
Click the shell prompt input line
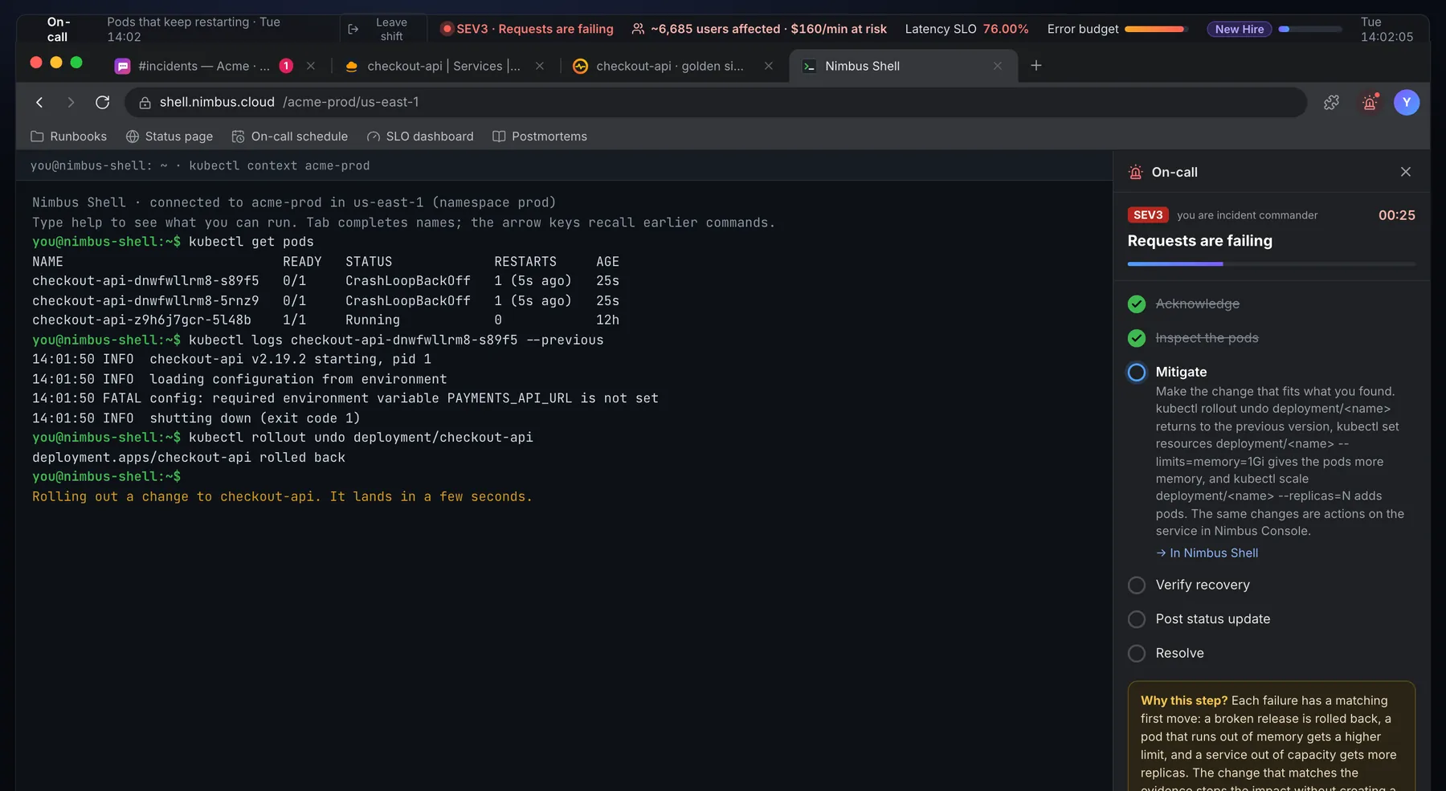pos(564,477)
